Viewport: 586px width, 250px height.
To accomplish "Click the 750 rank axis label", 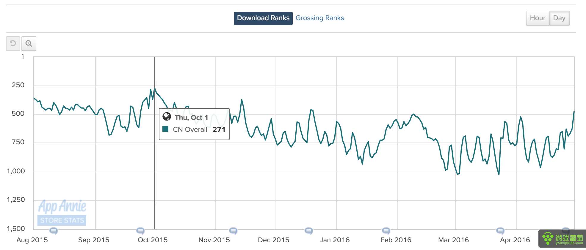I will tap(18, 142).
